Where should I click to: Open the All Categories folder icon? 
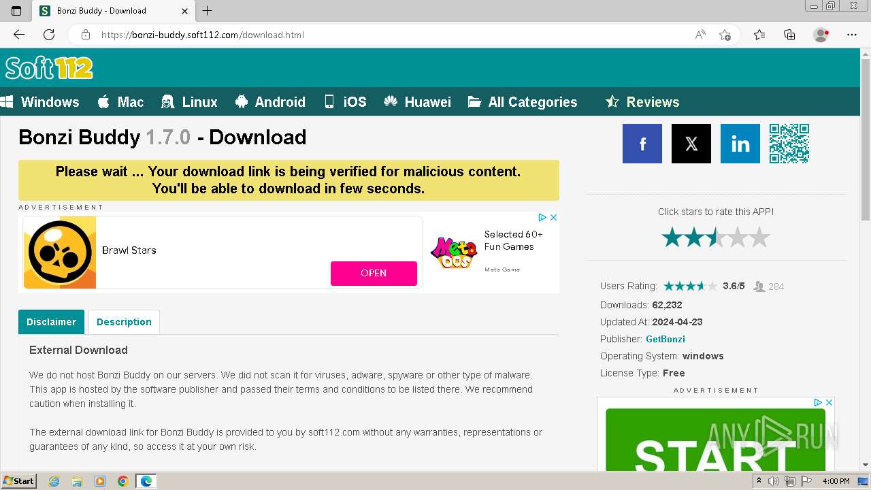(x=475, y=102)
